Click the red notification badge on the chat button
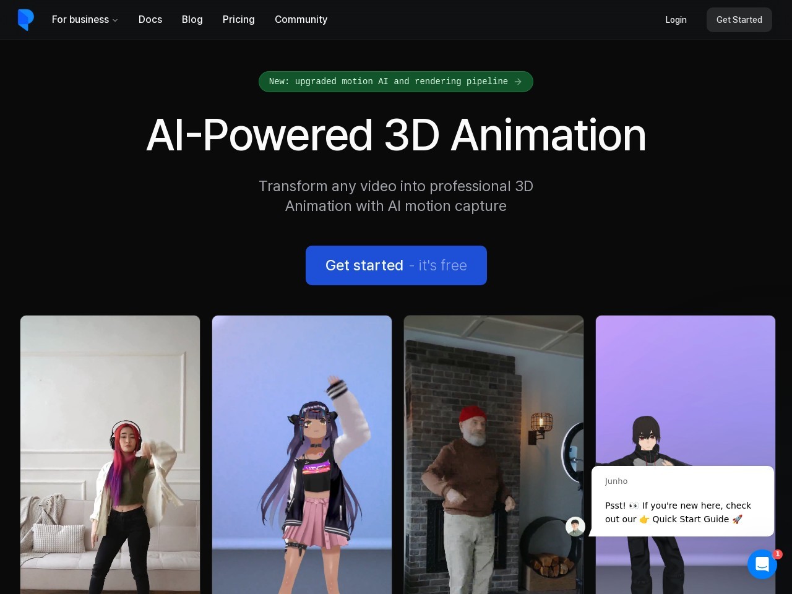792x594 pixels. (x=778, y=554)
